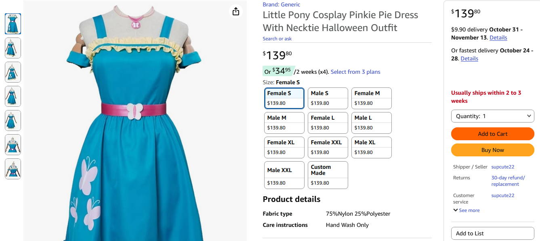The width and height of the screenshot is (540, 241).
Task: Select size Male XL
Action: (x=371, y=148)
